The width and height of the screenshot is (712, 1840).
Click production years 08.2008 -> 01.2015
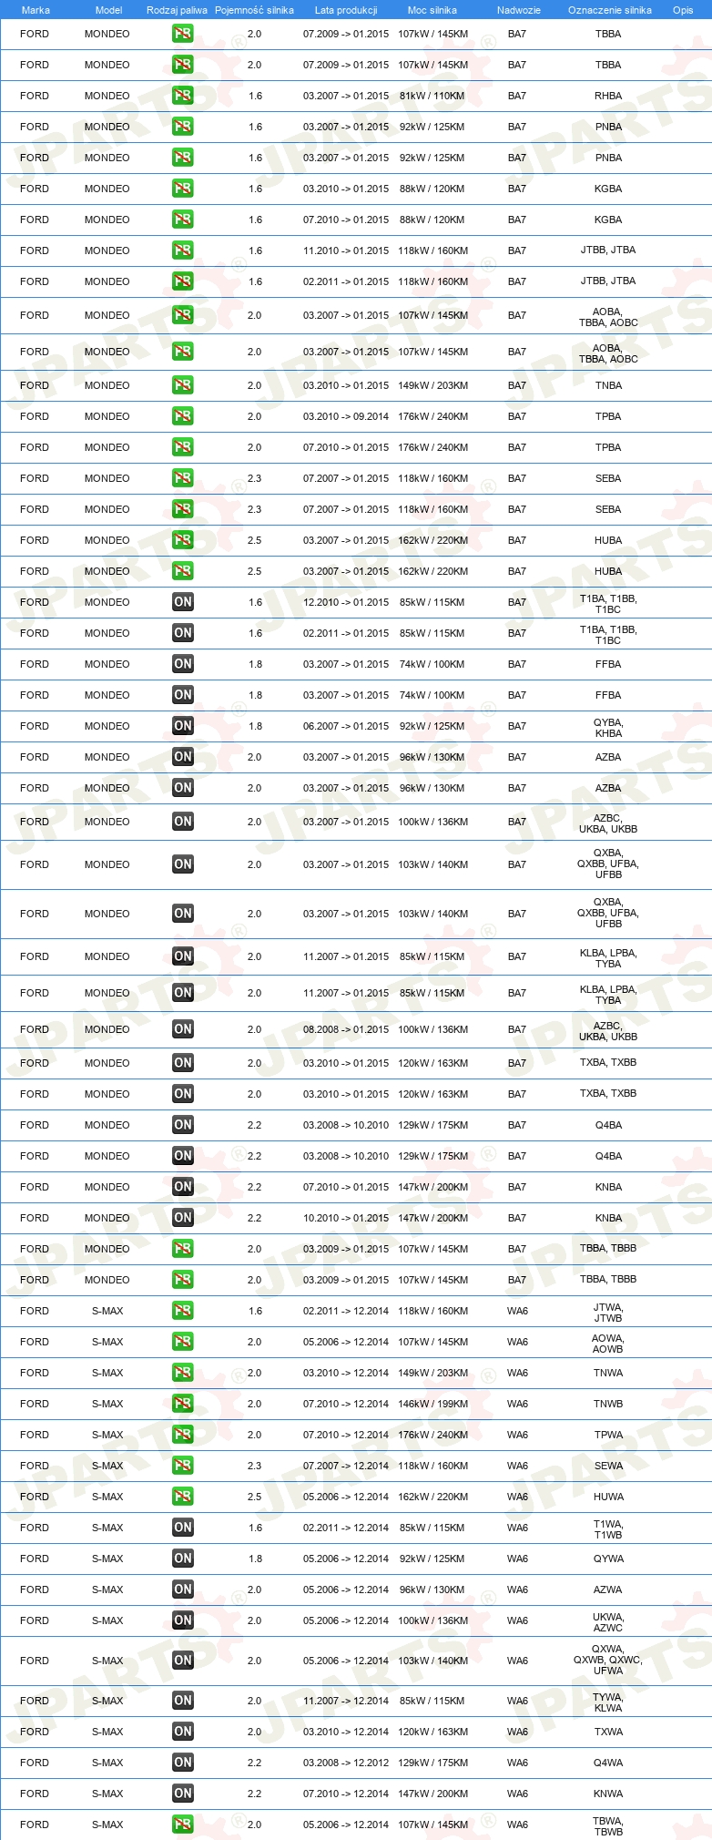pyautogui.click(x=346, y=1029)
